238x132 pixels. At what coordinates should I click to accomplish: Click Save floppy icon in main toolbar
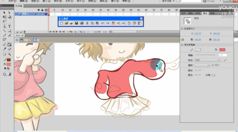point(77,23)
